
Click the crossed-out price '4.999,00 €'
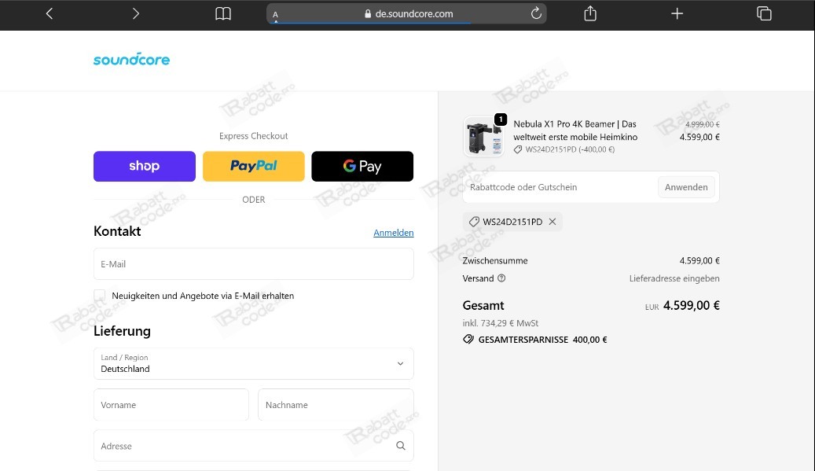(x=702, y=124)
